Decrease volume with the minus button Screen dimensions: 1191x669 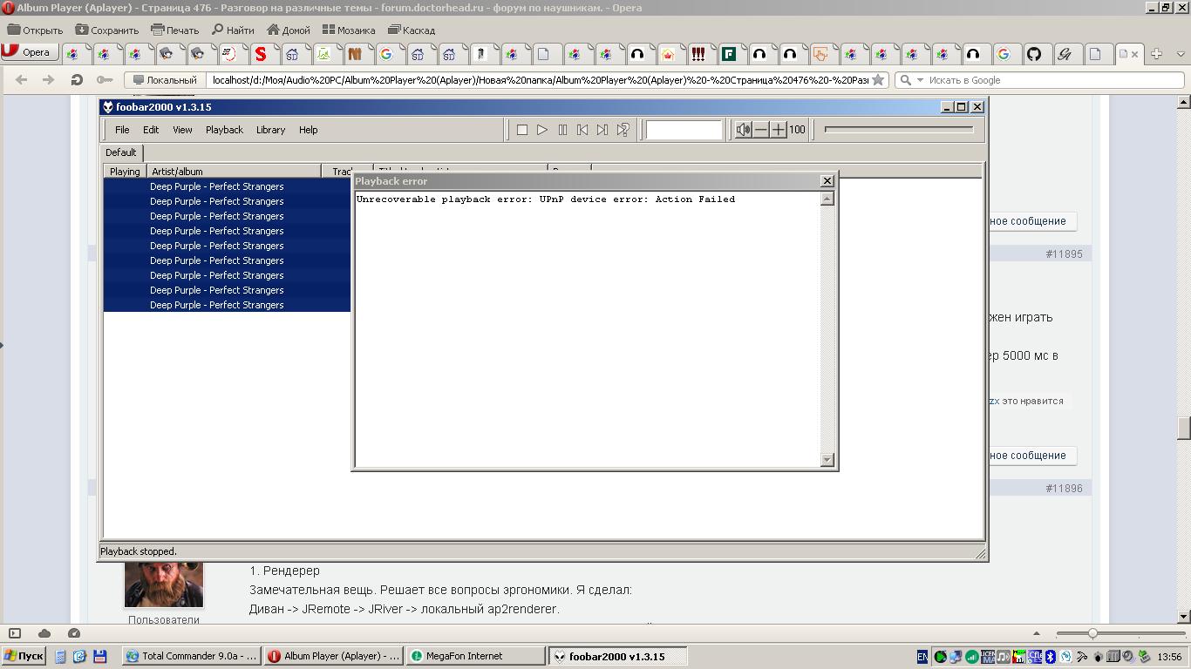click(x=761, y=130)
